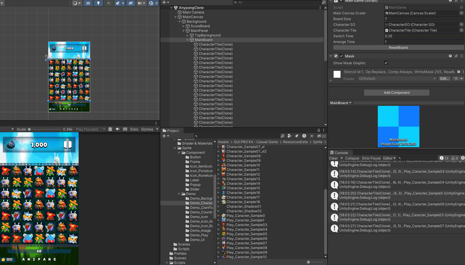
Task: Click the material Edit button
Action: pos(445,79)
